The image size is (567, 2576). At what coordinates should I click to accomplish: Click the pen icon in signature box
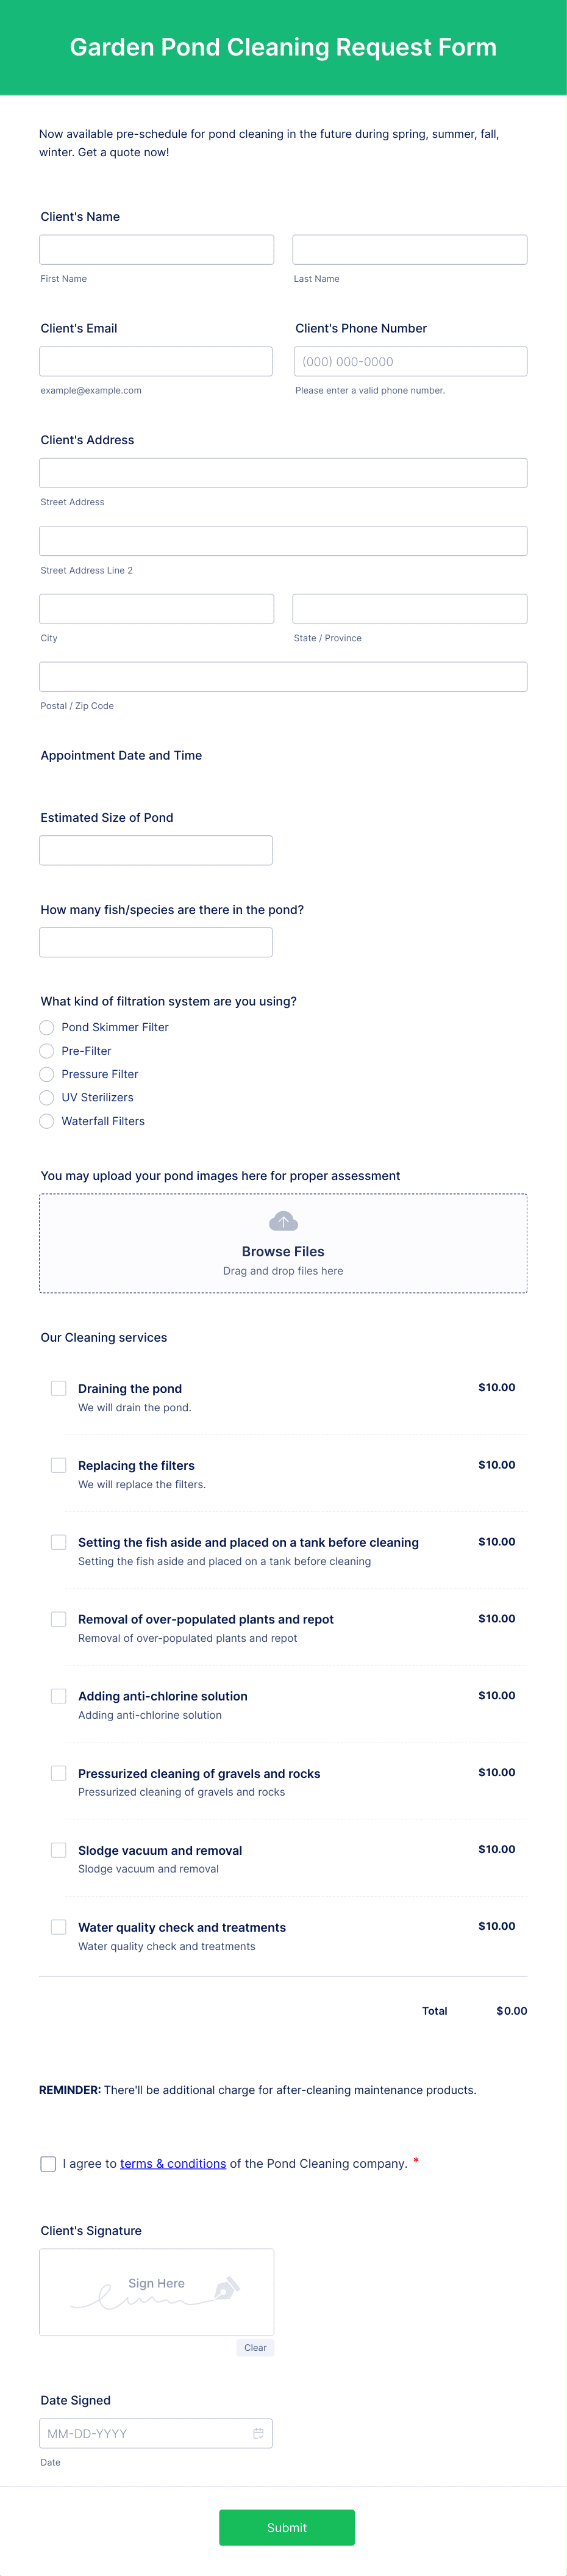pyautogui.click(x=227, y=2287)
